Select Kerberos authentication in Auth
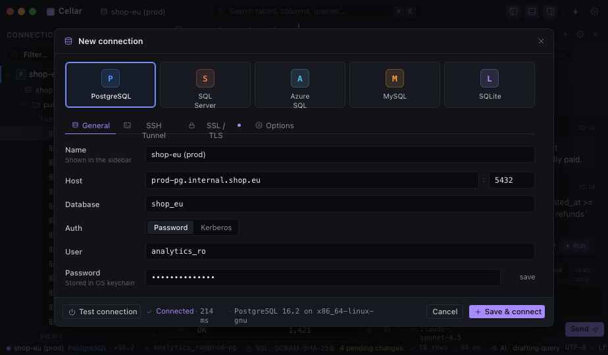Image resolution: width=608 pixels, height=355 pixels. 216,227
